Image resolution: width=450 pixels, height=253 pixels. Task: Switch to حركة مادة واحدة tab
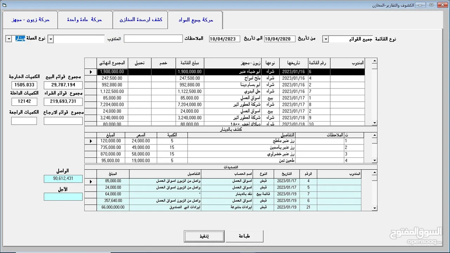[x=85, y=20]
